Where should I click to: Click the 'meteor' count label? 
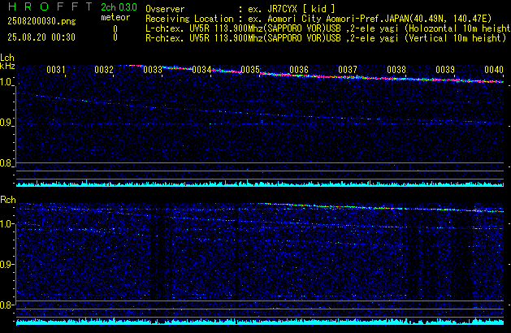[115, 17]
